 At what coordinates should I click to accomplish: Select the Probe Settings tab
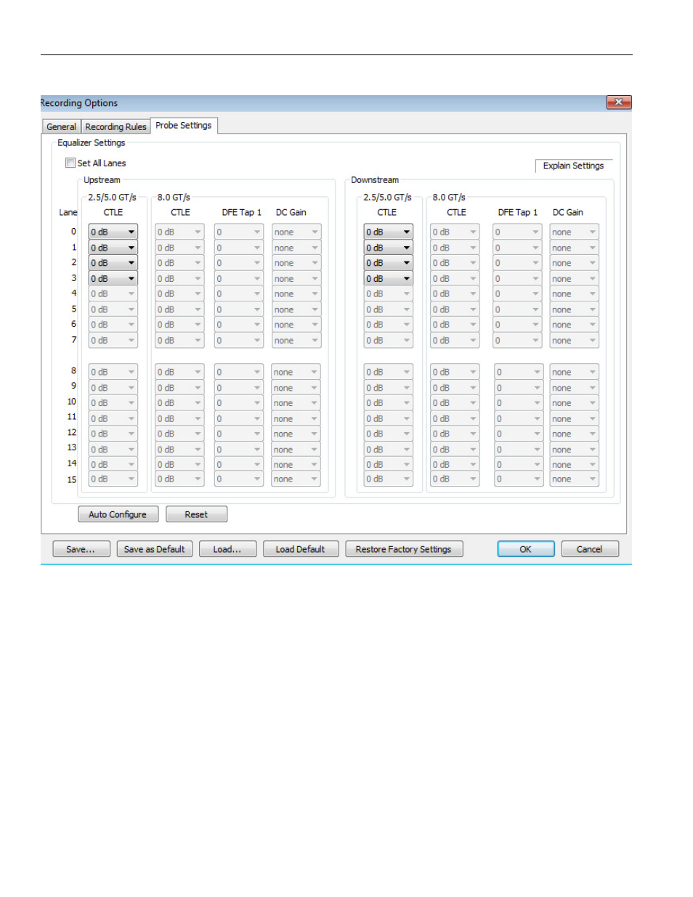point(184,126)
